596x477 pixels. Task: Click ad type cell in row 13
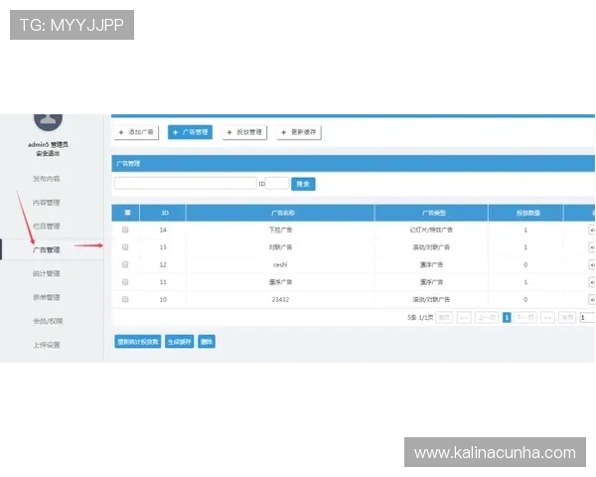431,247
